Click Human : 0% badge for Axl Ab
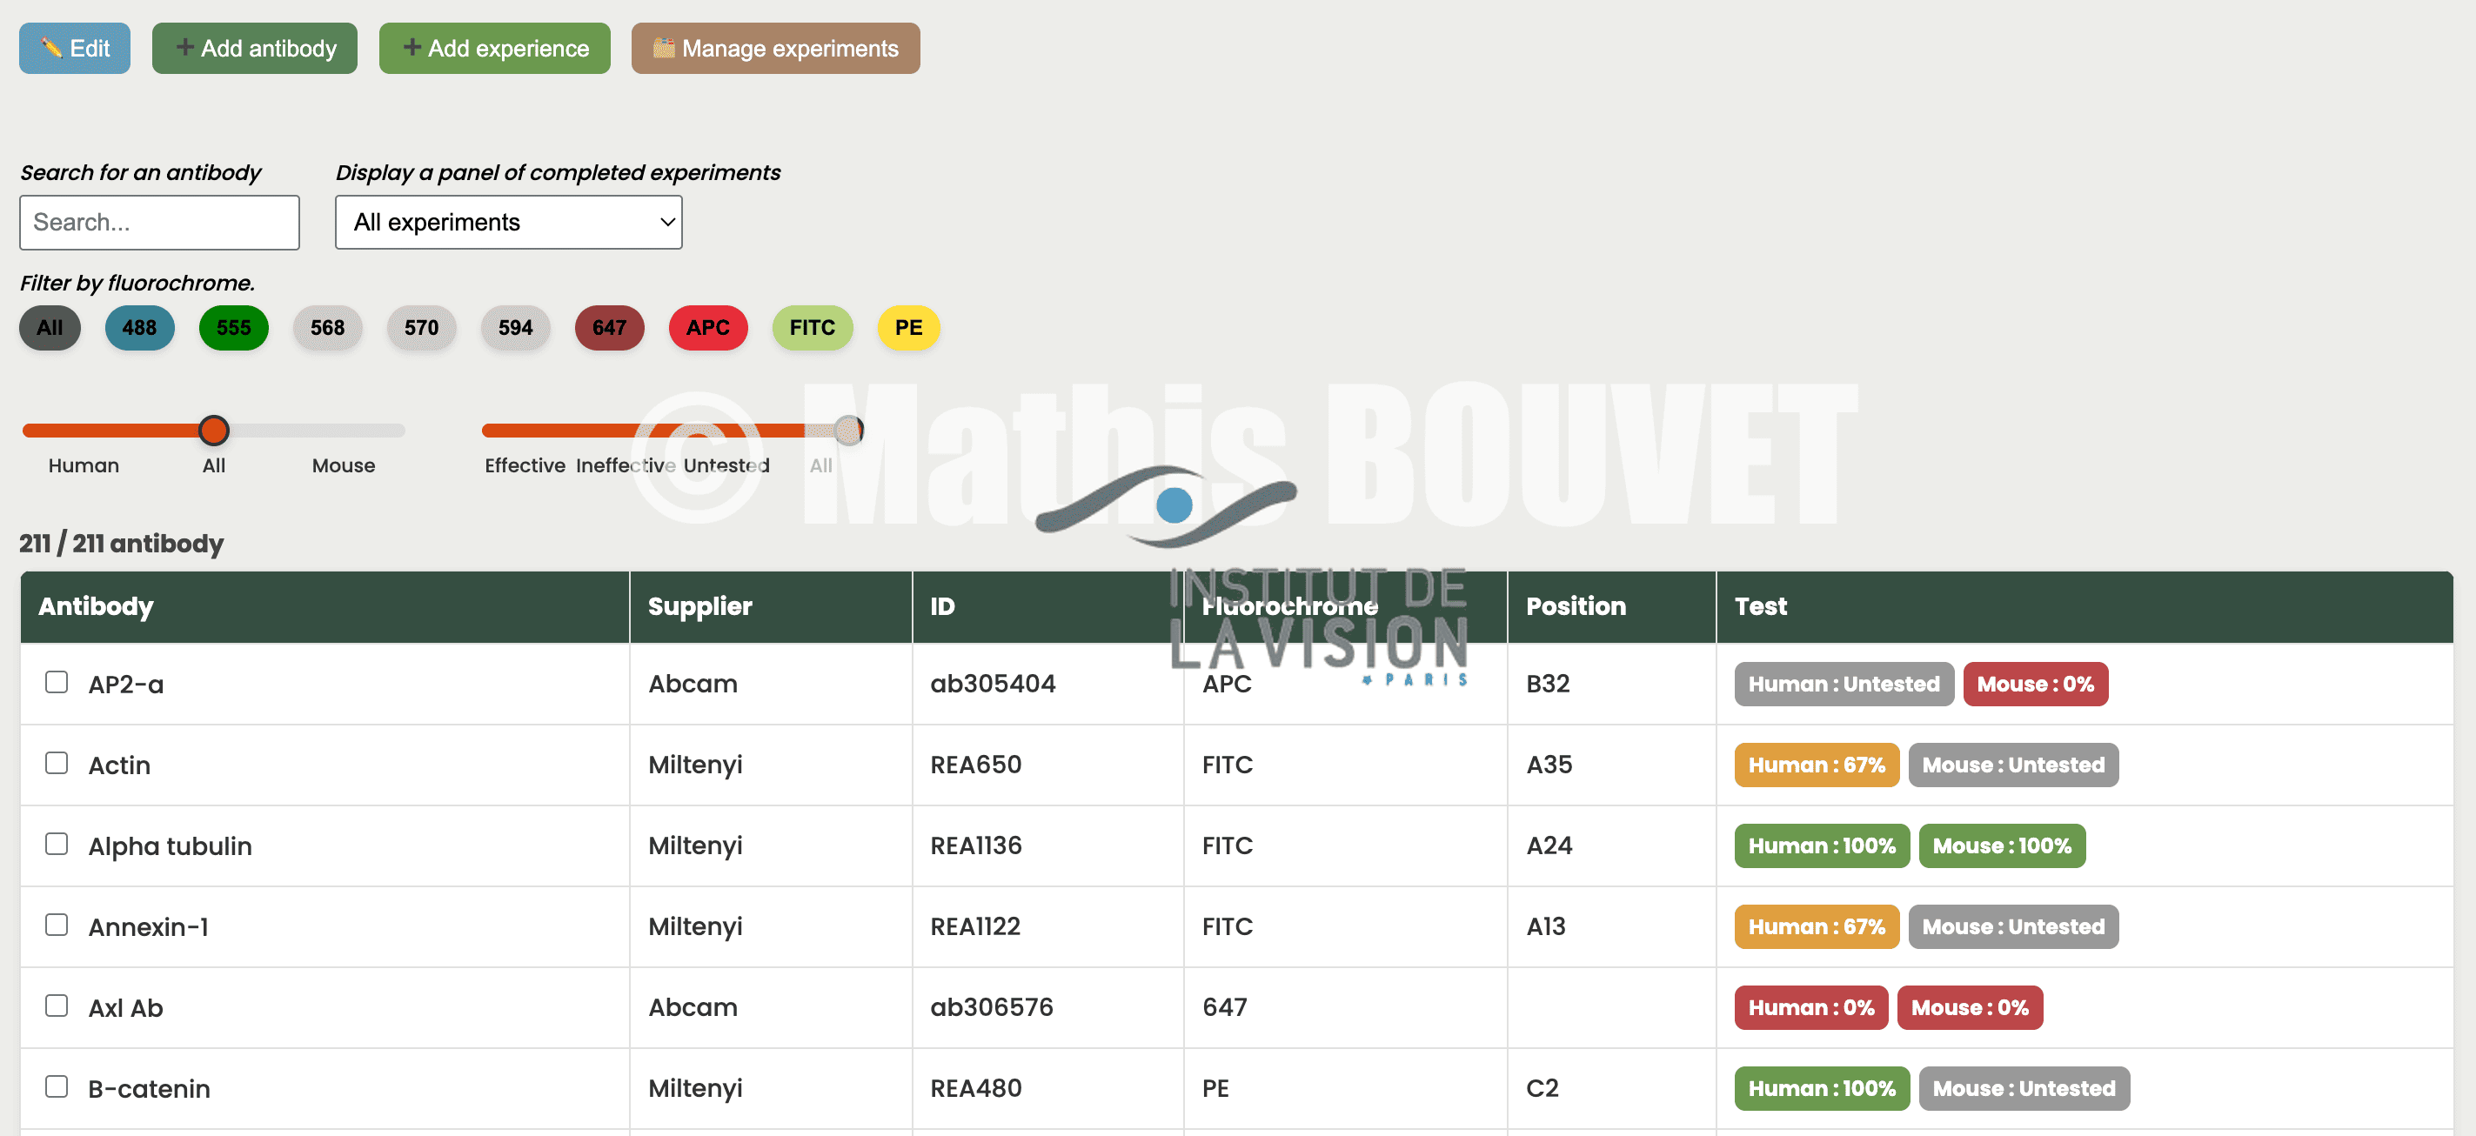 [x=1810, y=1007]
